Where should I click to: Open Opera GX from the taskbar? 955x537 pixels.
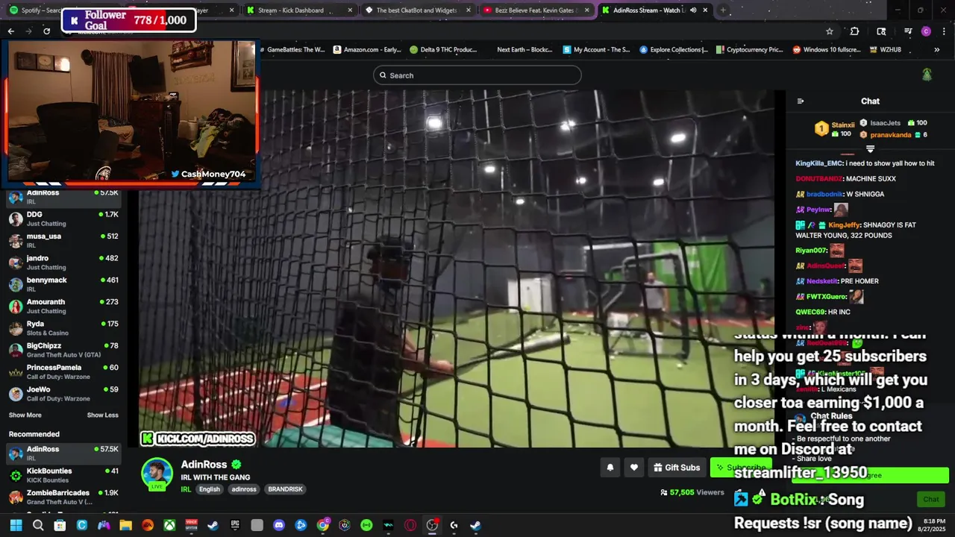410,525
